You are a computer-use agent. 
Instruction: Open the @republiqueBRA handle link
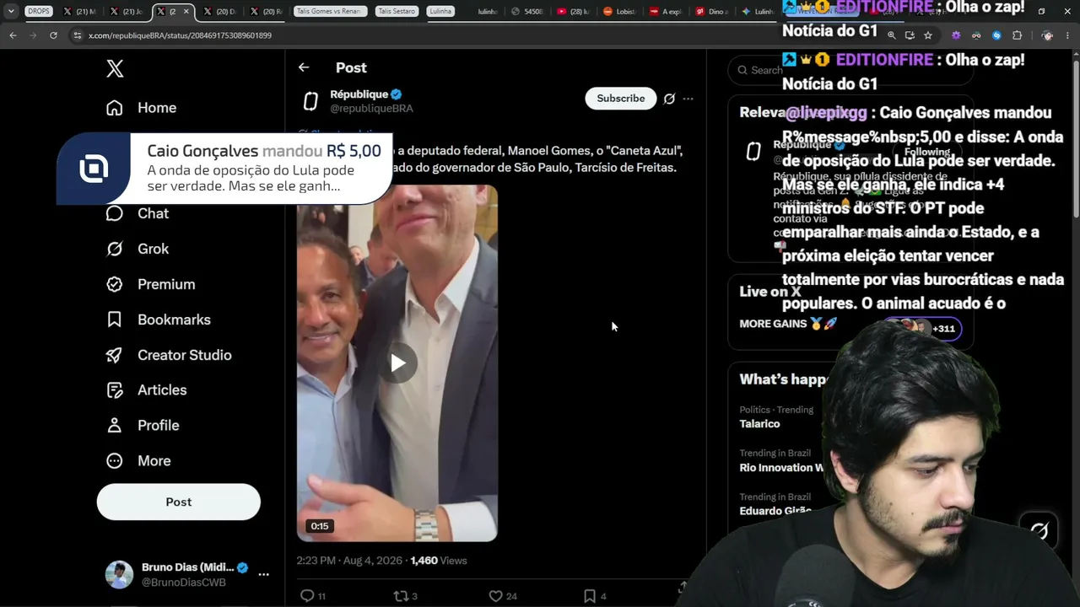point(371,109)
